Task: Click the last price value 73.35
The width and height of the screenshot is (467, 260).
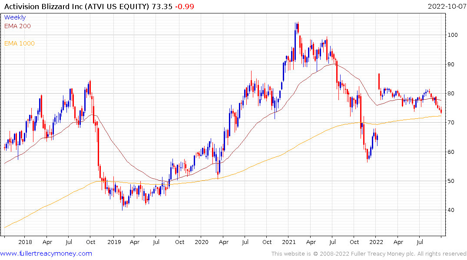Action: 162,6
